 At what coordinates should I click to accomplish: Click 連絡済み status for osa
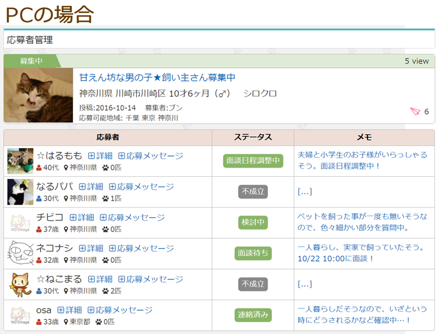(253, 315)
